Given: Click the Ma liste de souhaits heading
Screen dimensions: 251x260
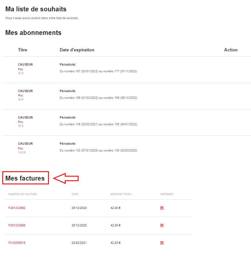Looking at the screenshot, I should coord(36,9).
